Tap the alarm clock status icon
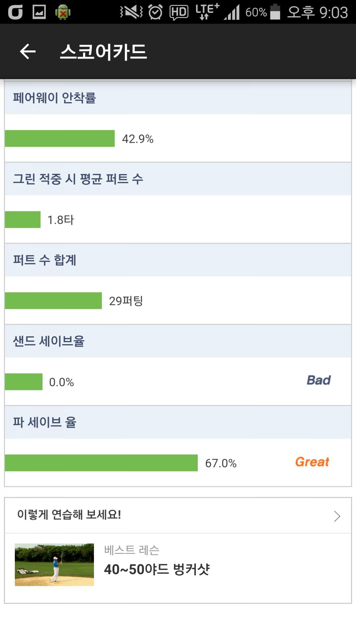Viewport: 356px width, 633px height. pos(155,12)
